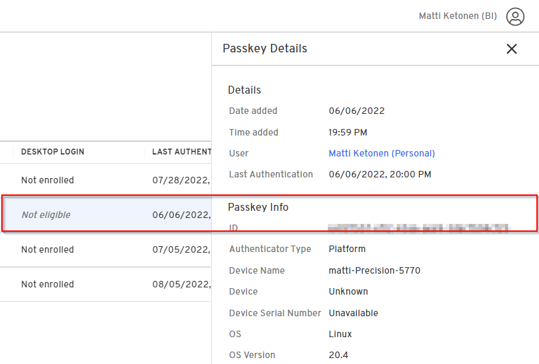This screenshot has height=364, width=539.
Task: Click the Time added value 19:59 PM
Action: point(348,132)
